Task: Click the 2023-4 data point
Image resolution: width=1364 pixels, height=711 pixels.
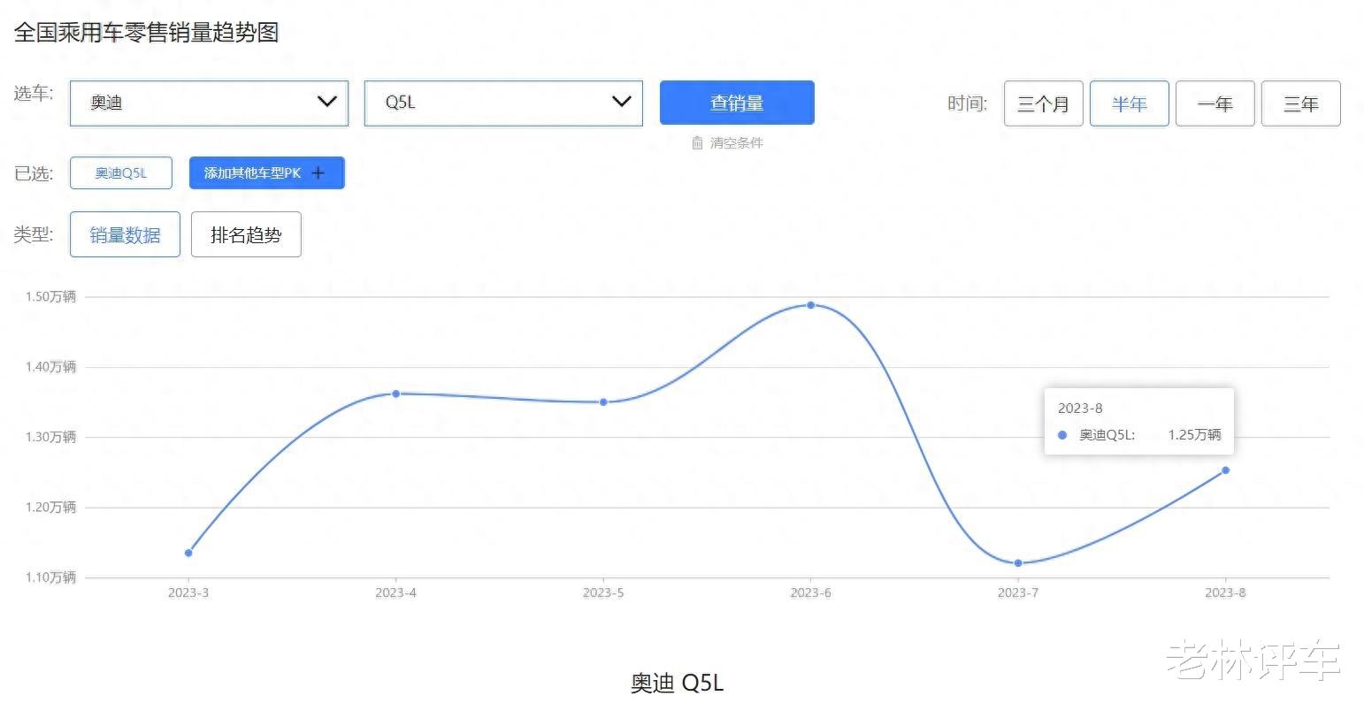Action: coord(395,394)
